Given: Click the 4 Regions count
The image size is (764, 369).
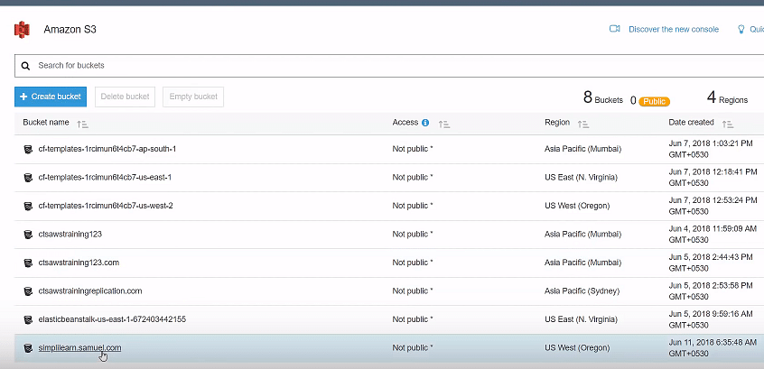Looking at the screenshot, I should pyautogui.click(x=727, y=99).
